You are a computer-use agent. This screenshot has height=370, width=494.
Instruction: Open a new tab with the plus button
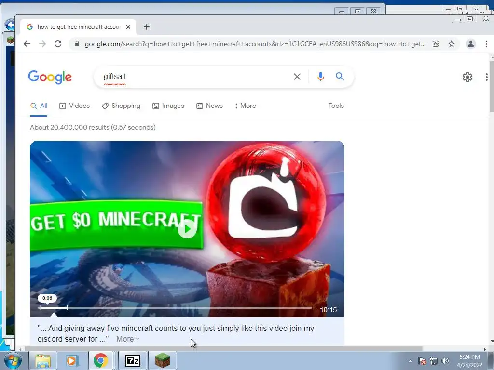click(147, 27)
